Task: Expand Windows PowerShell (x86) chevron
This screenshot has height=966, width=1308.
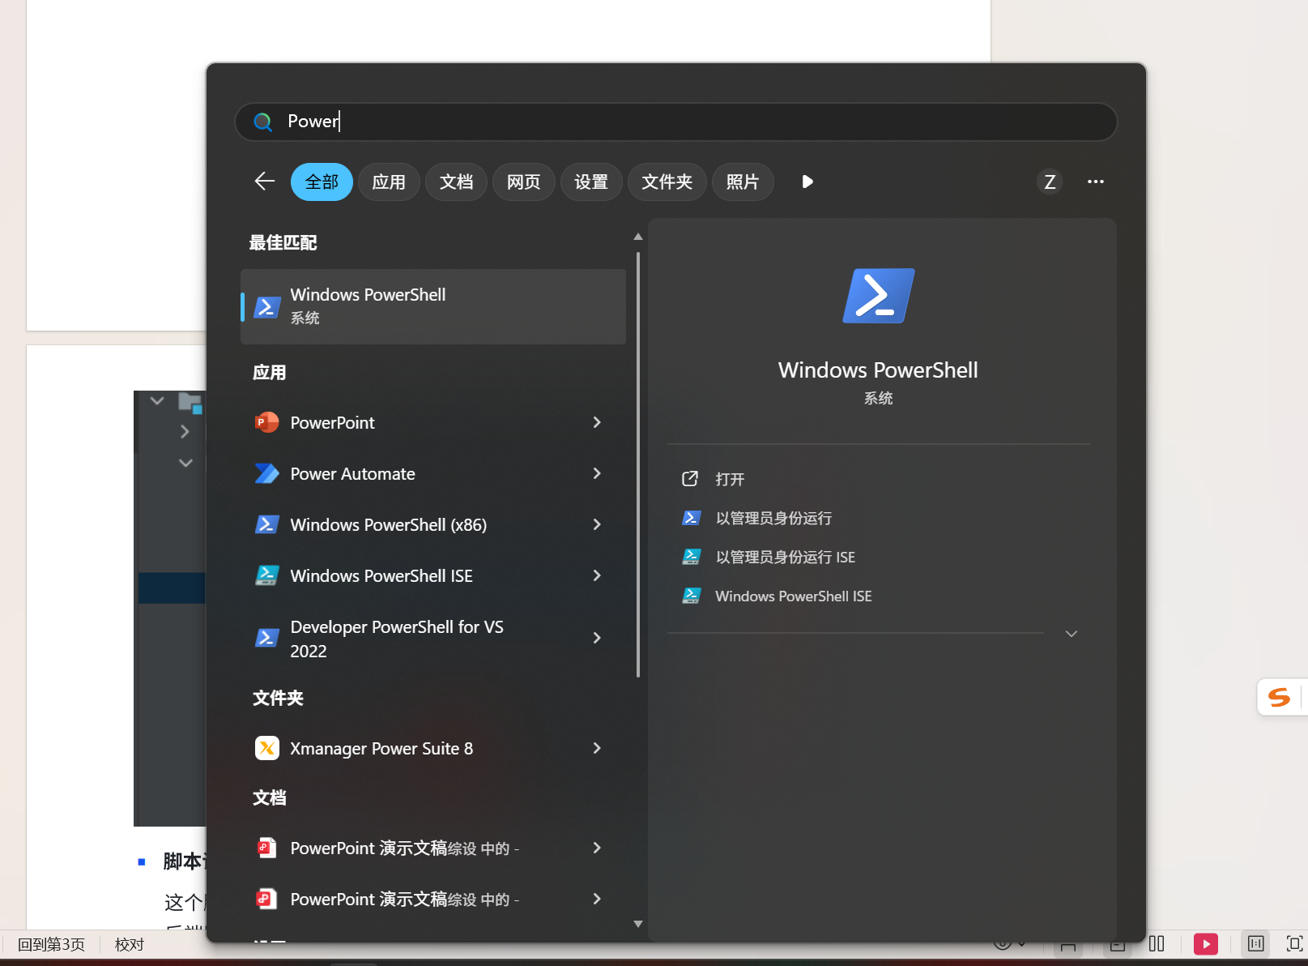Action: 597,524
